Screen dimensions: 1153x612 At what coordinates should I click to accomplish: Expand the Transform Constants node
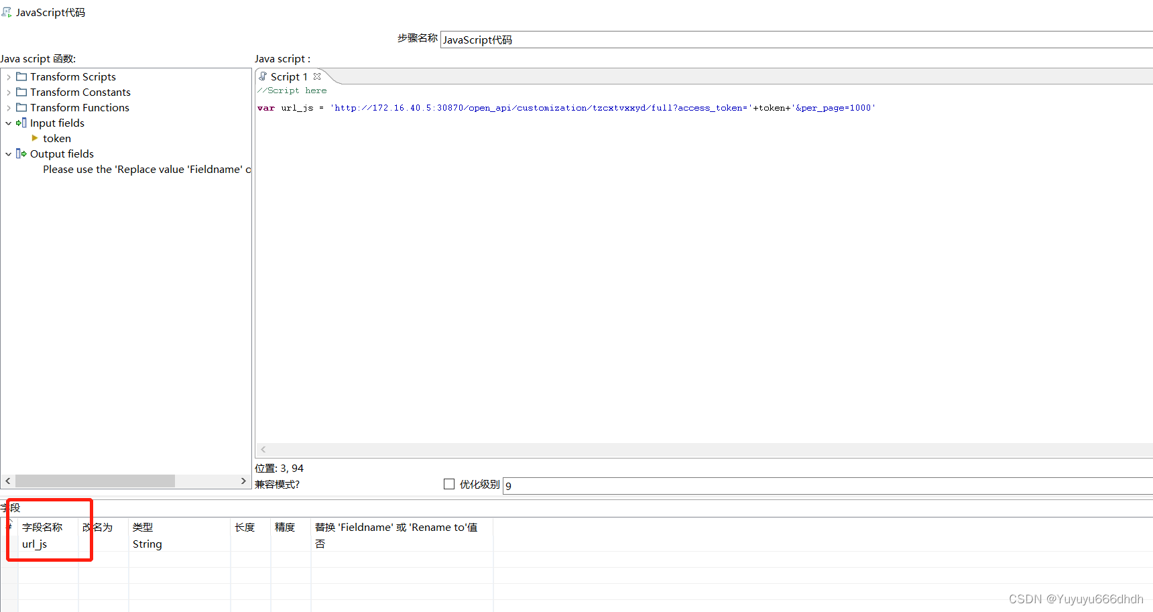coord(9,92)
